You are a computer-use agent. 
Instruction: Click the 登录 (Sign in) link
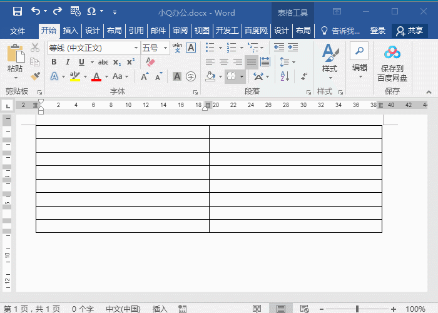[x=378, y=31]
